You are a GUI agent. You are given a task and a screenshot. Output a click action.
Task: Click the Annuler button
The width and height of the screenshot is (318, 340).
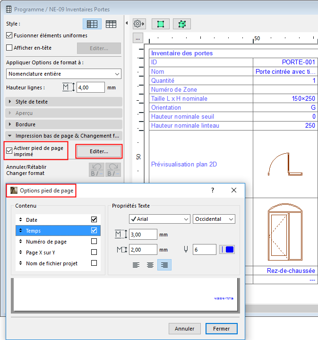click(184, 329)
